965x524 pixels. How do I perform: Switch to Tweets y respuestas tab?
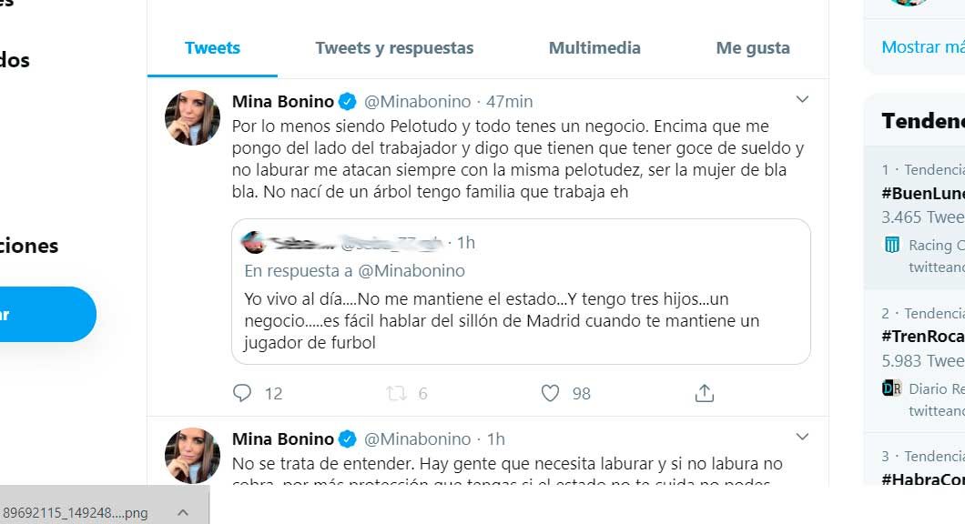[x=394, y=48]
